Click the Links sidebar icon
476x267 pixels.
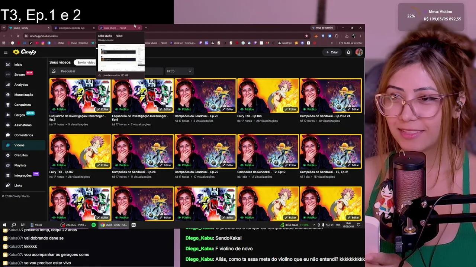8,185
